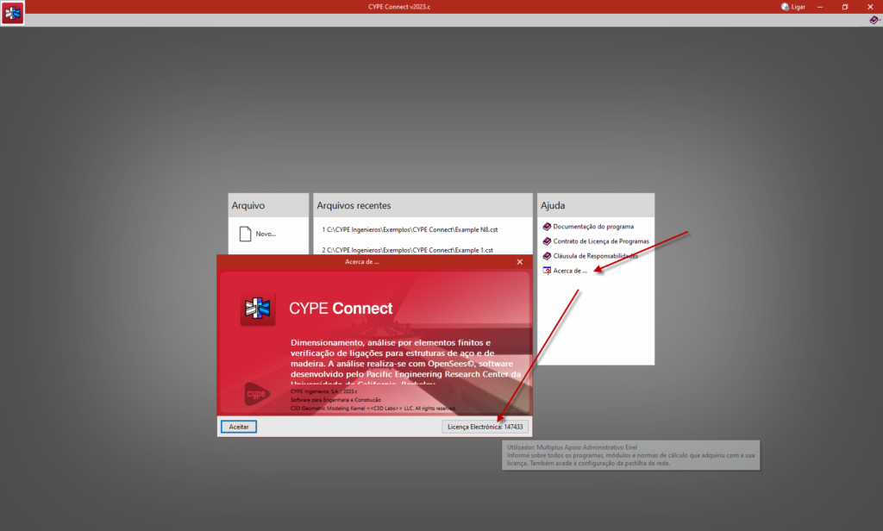The width and height of the screenshot is (883, 531).
Task: Click the blank document icon beside Novo
Action: pyautogui.click(x=245, y=234)
